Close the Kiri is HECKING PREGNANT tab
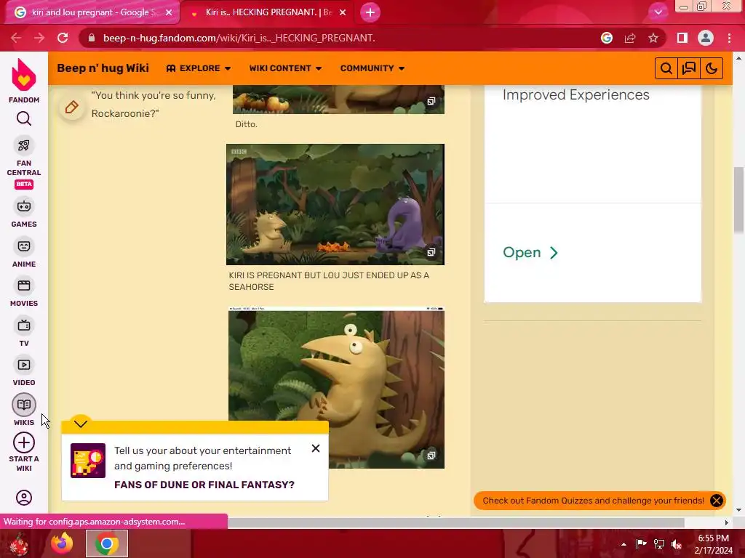Viewport: 745px width, 558px height. pos(343,12)
